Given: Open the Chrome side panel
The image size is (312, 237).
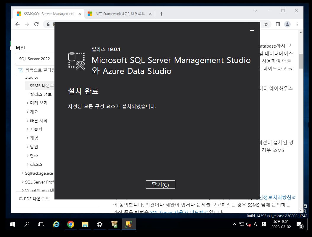Looking at the screenshot, I should (278, 24).
